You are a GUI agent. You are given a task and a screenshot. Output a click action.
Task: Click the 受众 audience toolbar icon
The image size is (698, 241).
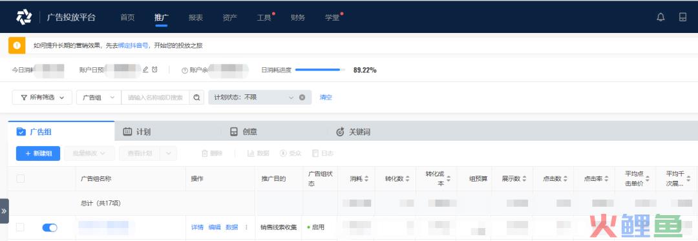(283, 153)
